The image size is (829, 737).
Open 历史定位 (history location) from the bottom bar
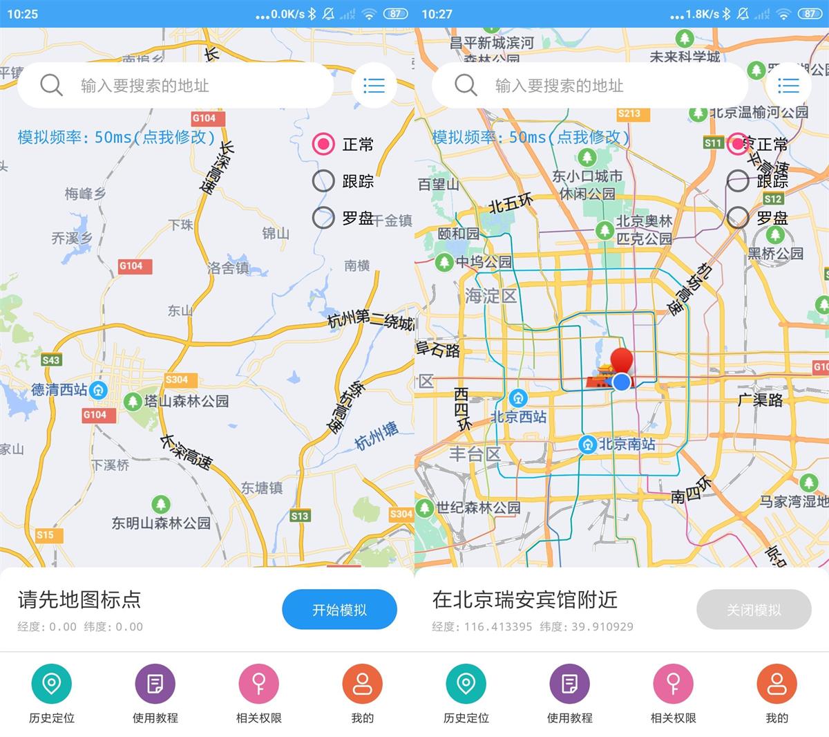point(52,683)
